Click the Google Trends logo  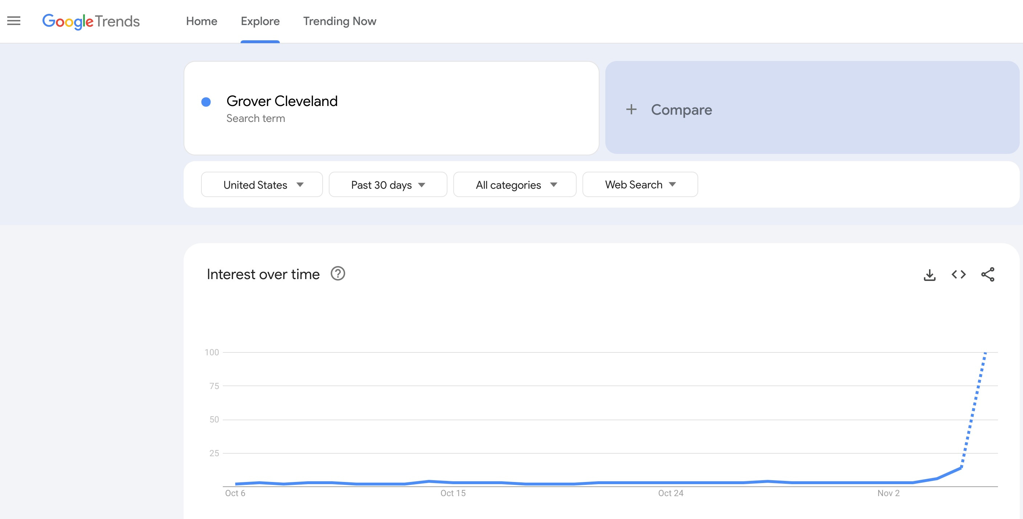click(91, 21)
